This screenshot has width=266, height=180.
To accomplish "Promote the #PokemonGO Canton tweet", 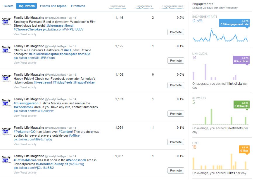I will click(x=176, y=142).
